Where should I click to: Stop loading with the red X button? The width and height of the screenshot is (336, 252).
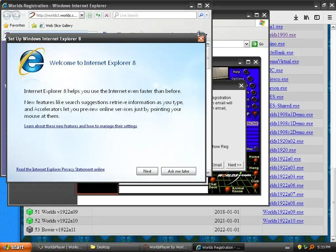click(107, 15)
